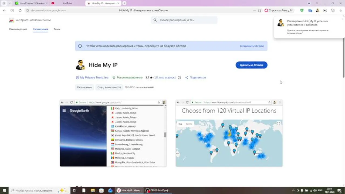The width and height of the screenshot is (345, 194).
Task: Click the Поделиться share link
Action: coord(195,78)
